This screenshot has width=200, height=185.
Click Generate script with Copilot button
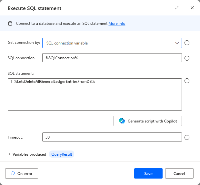[148, 121]
